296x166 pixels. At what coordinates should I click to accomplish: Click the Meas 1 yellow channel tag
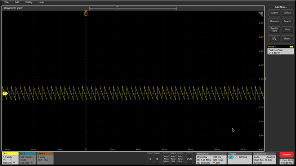point(291,47)
